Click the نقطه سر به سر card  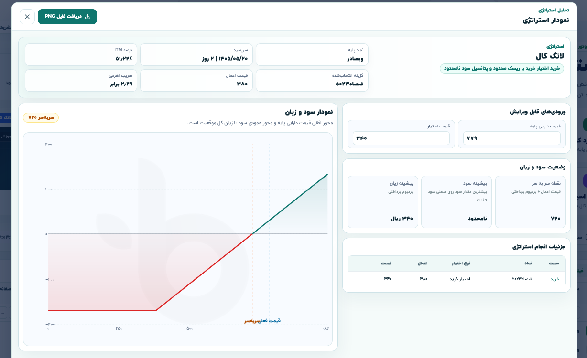click(x=531, y=202)
